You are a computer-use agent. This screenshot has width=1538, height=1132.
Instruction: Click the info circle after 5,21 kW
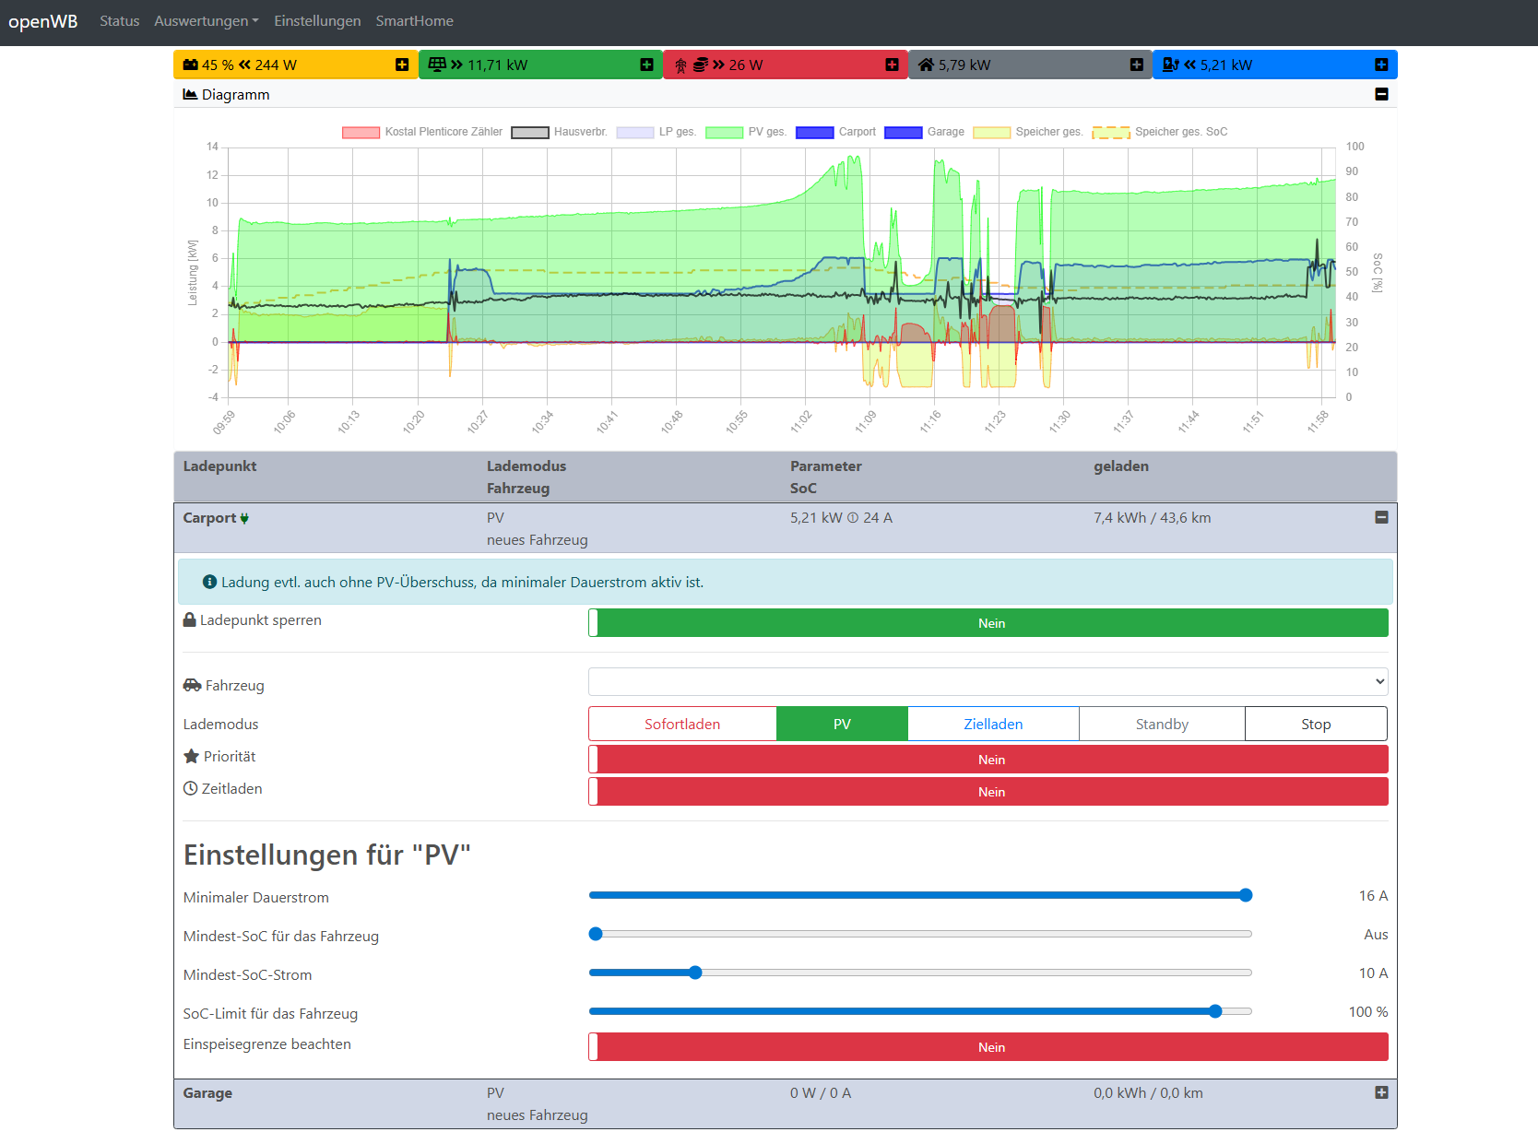(x=853, y=518)
